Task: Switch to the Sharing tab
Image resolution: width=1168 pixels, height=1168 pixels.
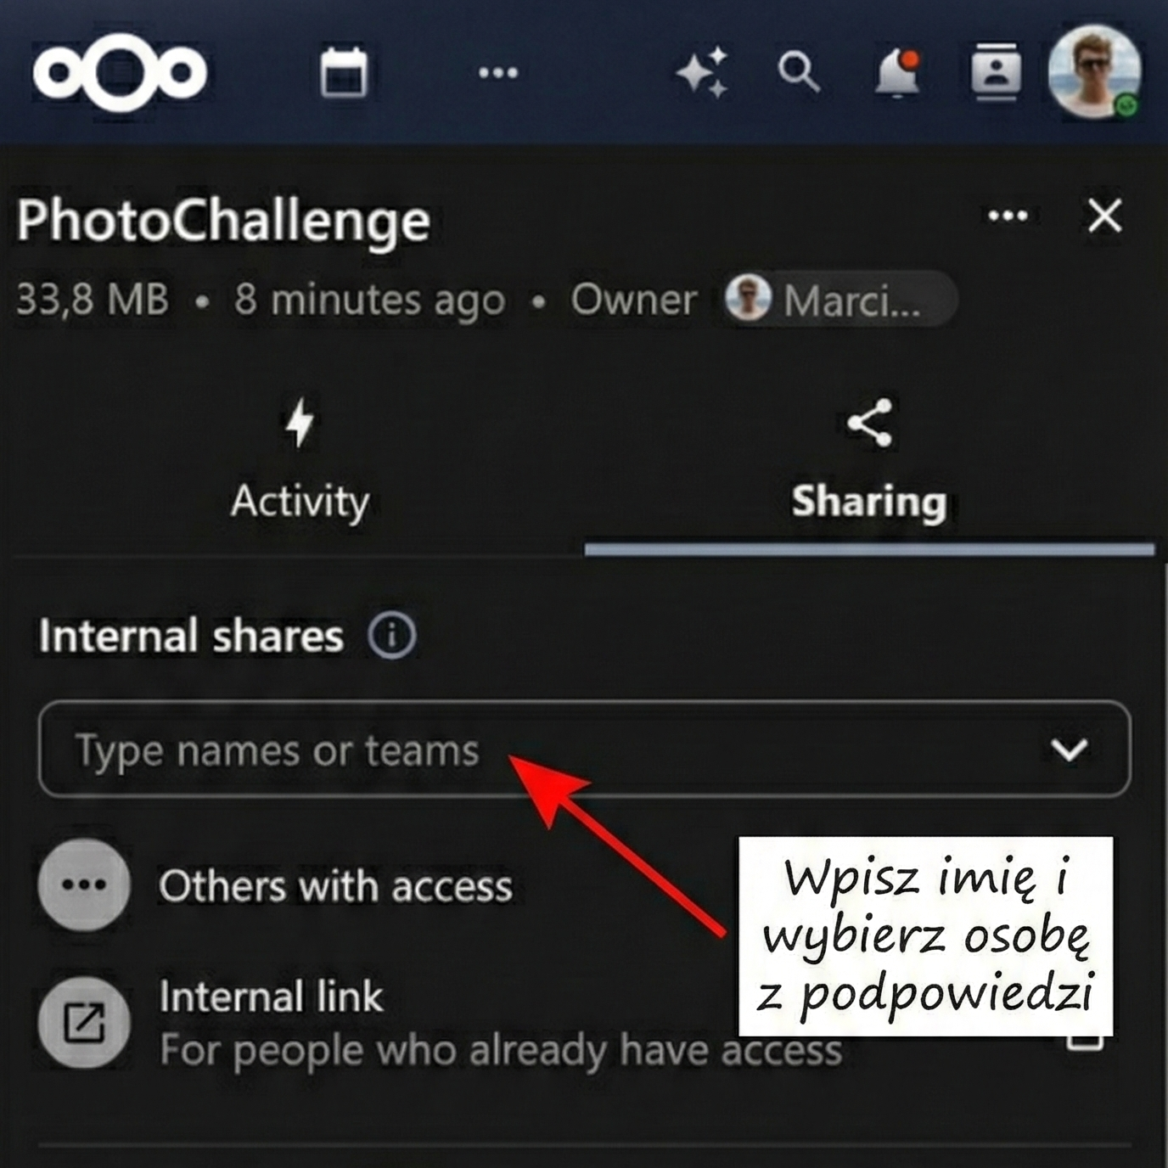Action: pos(869,459)
